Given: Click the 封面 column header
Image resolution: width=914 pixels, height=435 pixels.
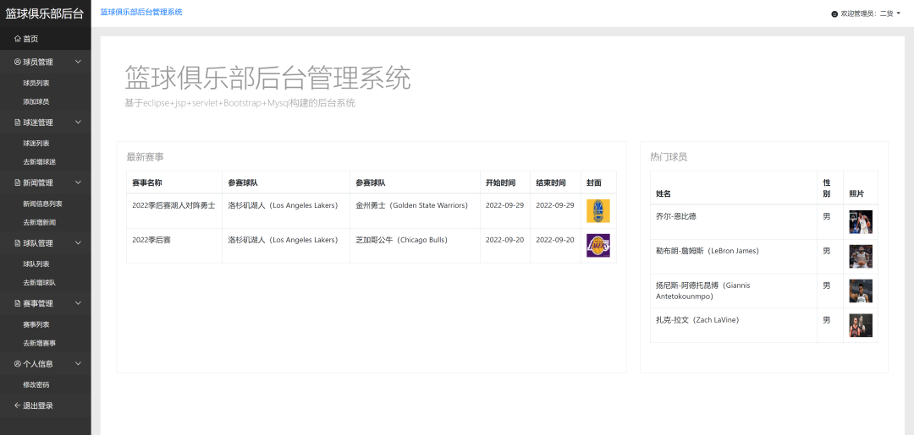Looking at the screenshot, I should click(x=598, y=182).
